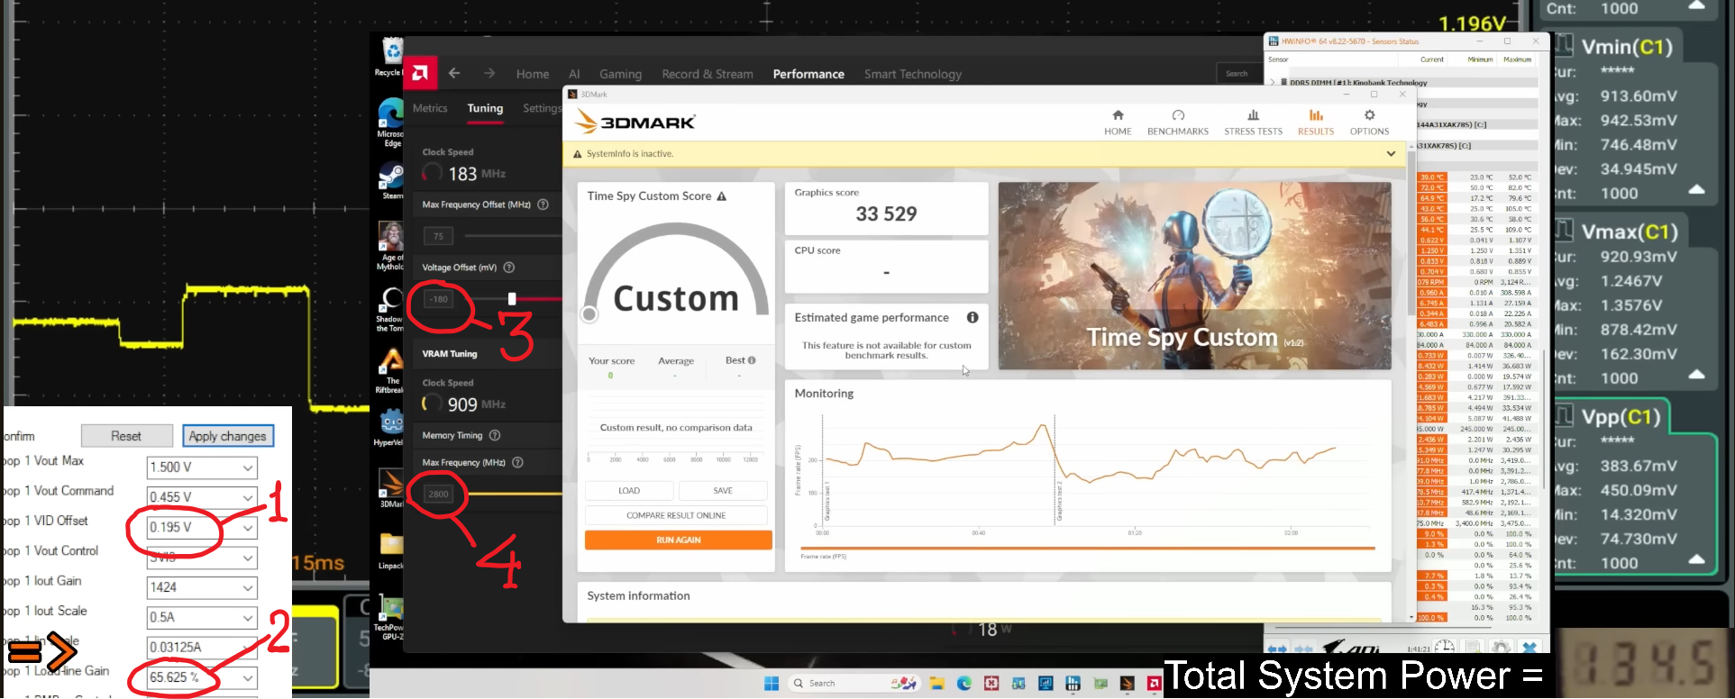The image size is (1735, 699).
Task: Click the warning icon beside Time Spy Custom Score
Action: 722,196
